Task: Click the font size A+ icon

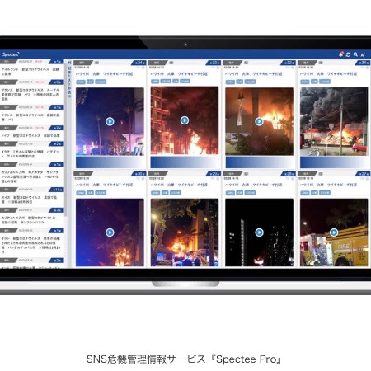Action: (363, 54)
